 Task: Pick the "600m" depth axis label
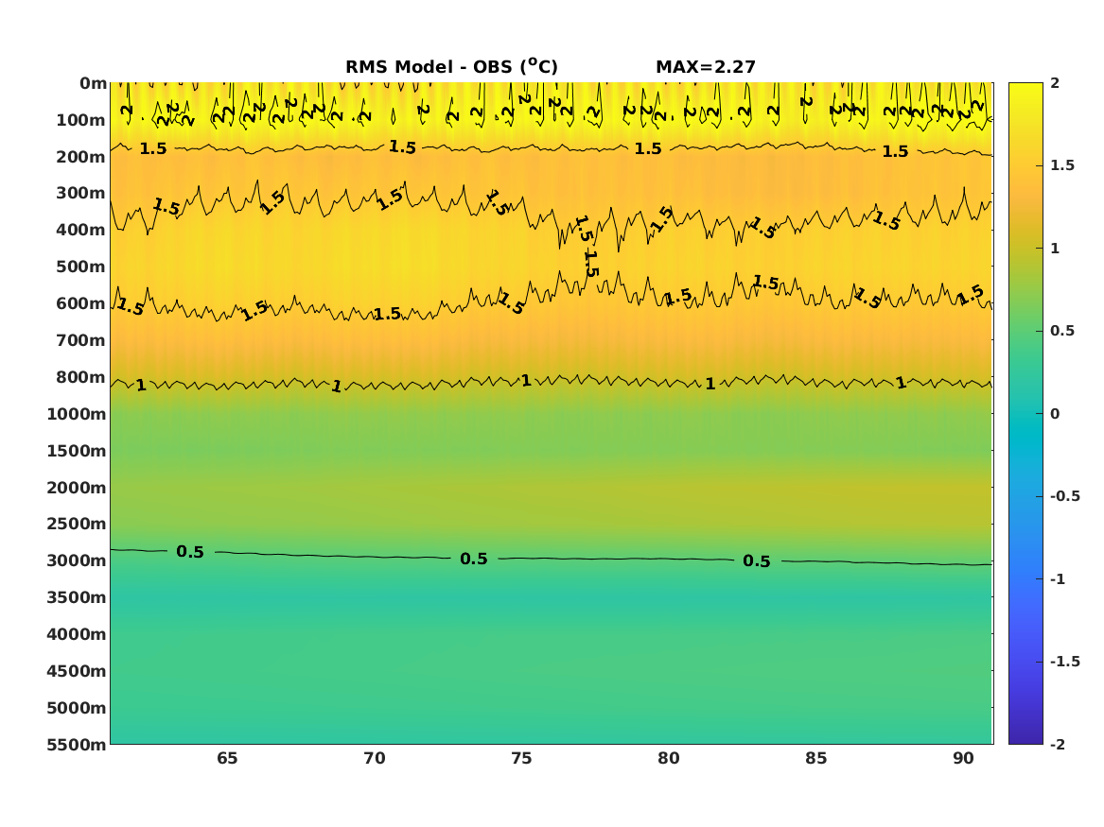coord(81,303)
